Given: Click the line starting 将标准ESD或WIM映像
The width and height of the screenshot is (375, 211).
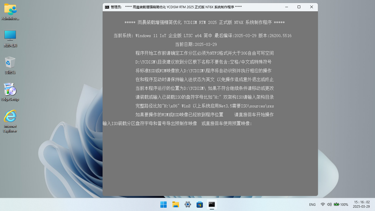Looking at the screenshot, I should pyautogui.click(x=203, y=71).
